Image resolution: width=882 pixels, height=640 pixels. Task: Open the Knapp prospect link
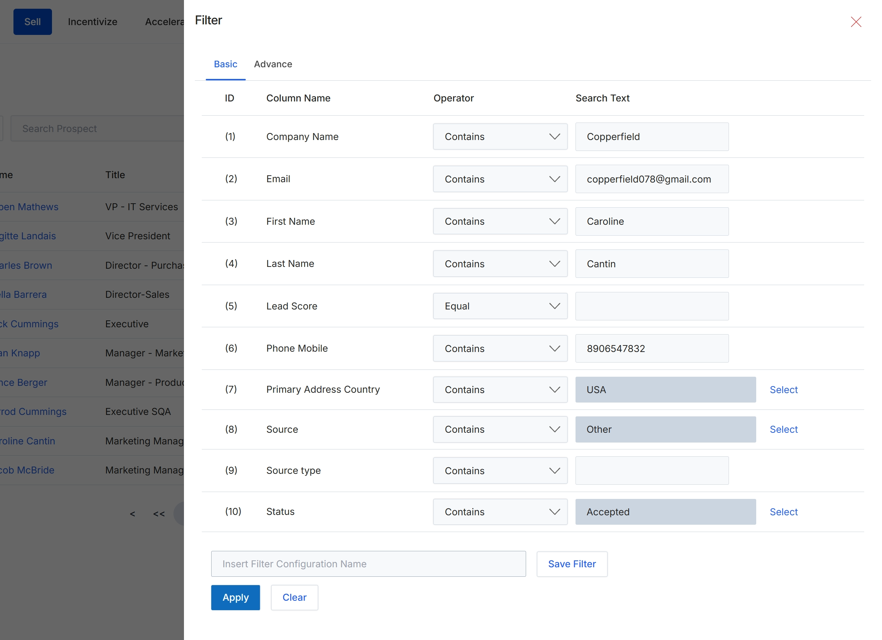(x=20, y=353)
